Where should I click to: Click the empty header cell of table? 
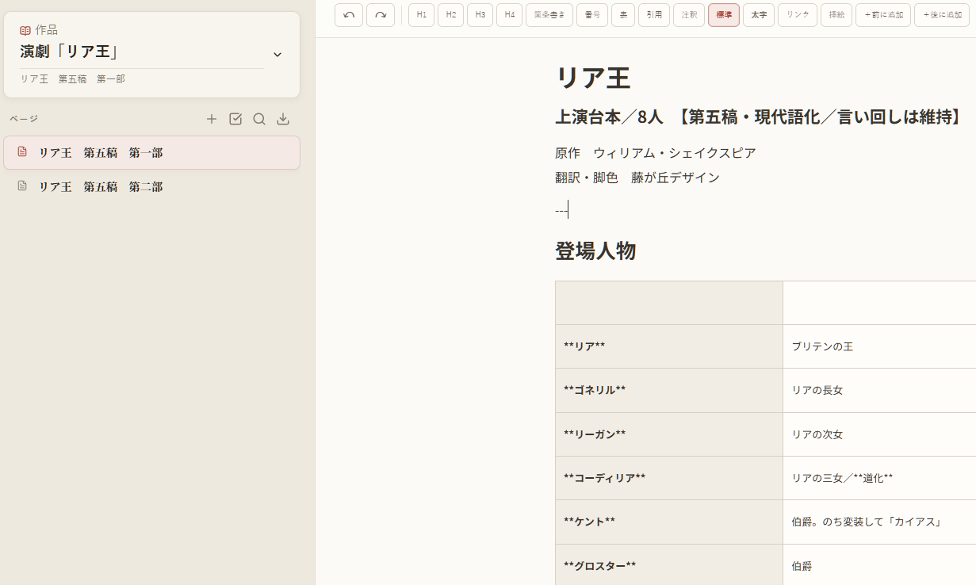pyautogui.click(x=669, y=303)
